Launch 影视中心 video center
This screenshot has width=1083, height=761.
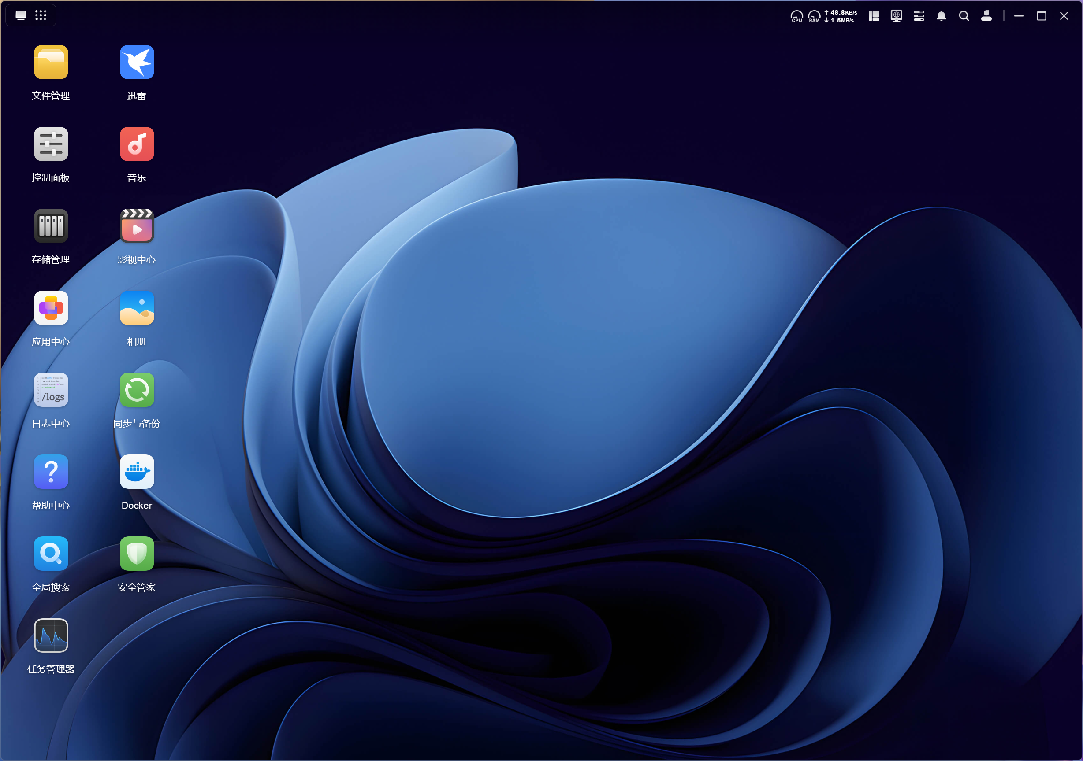coord(137,226)
